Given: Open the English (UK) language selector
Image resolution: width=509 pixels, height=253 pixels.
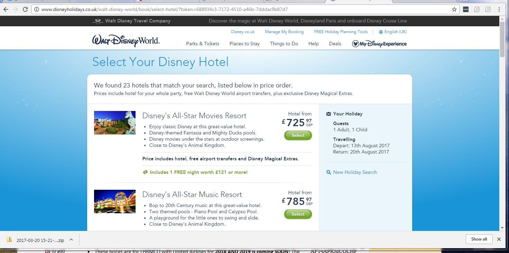Looking at the screenshot, I should 396,32.
